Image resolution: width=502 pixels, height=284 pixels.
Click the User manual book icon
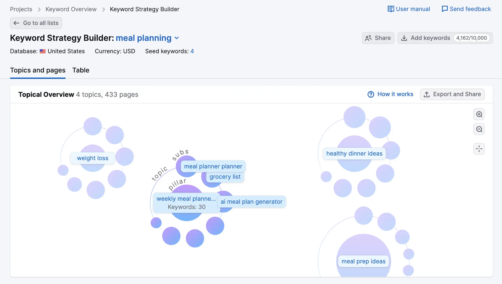[391, 9]
